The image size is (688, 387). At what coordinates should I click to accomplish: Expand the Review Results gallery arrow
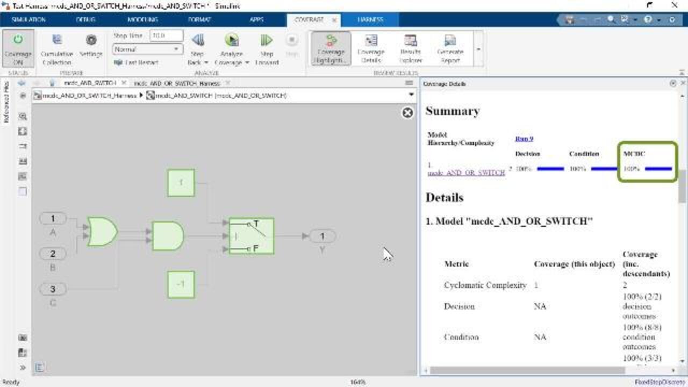pos(478,49)
